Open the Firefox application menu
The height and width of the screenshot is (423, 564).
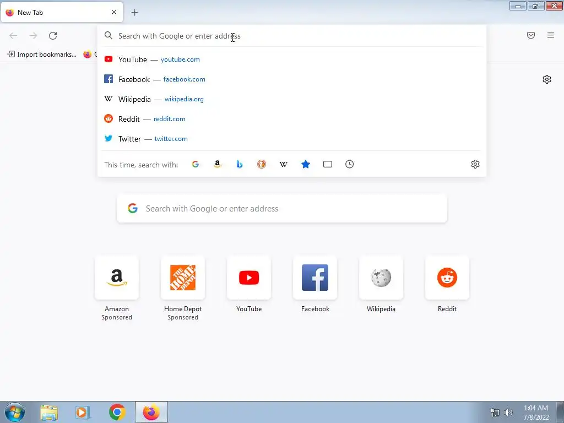click(x=551, y=35)
